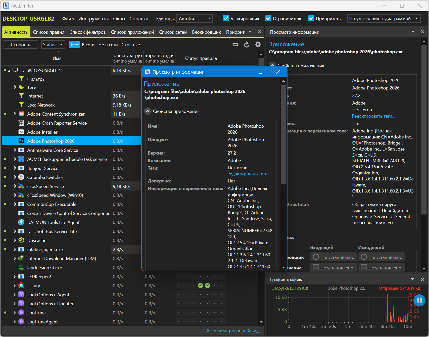Image resolution: width=429 pixels, height=337 pixels.
Task: Click the Скорость button
Action: click(x=20, y=45)
